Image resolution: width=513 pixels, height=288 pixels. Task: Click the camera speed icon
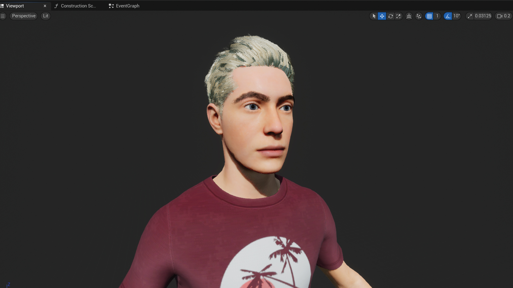[500, 16]
